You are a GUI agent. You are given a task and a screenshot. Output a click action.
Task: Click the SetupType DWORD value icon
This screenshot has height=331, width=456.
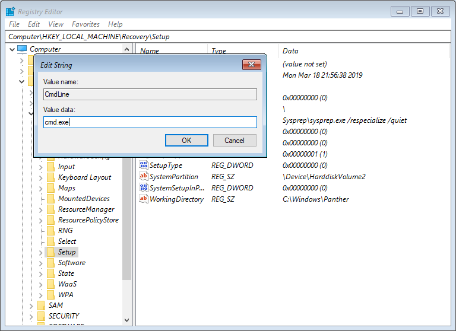click(143, 165)
